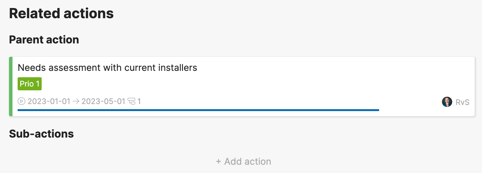Click the word Add in the Add action button
This screenshot has height=173, width=482.
coord(233,162)
